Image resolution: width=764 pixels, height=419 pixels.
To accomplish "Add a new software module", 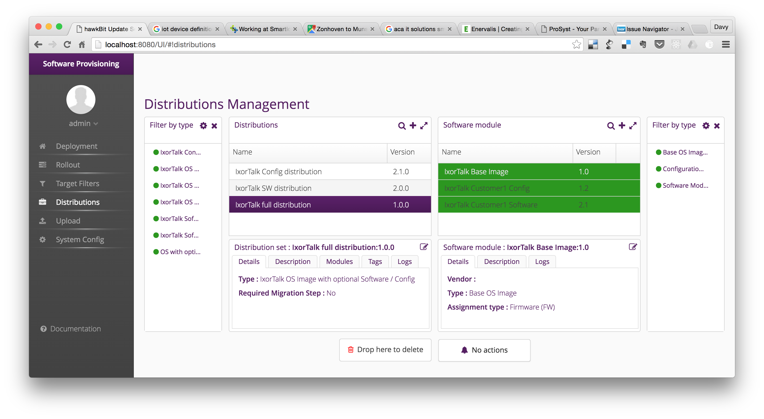I will click(622, 125).
